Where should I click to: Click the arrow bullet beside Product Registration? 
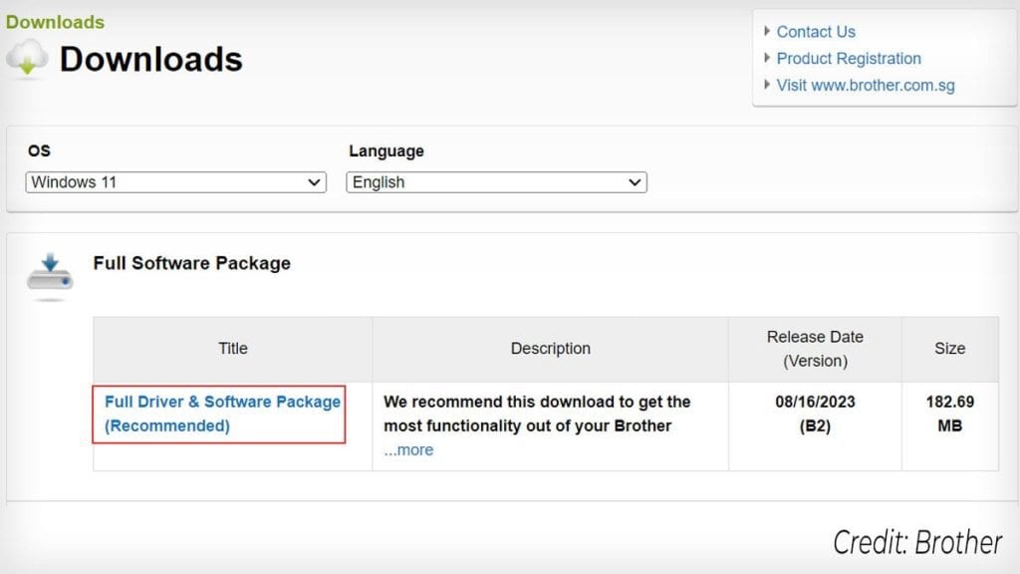click(x=767, y=58)
